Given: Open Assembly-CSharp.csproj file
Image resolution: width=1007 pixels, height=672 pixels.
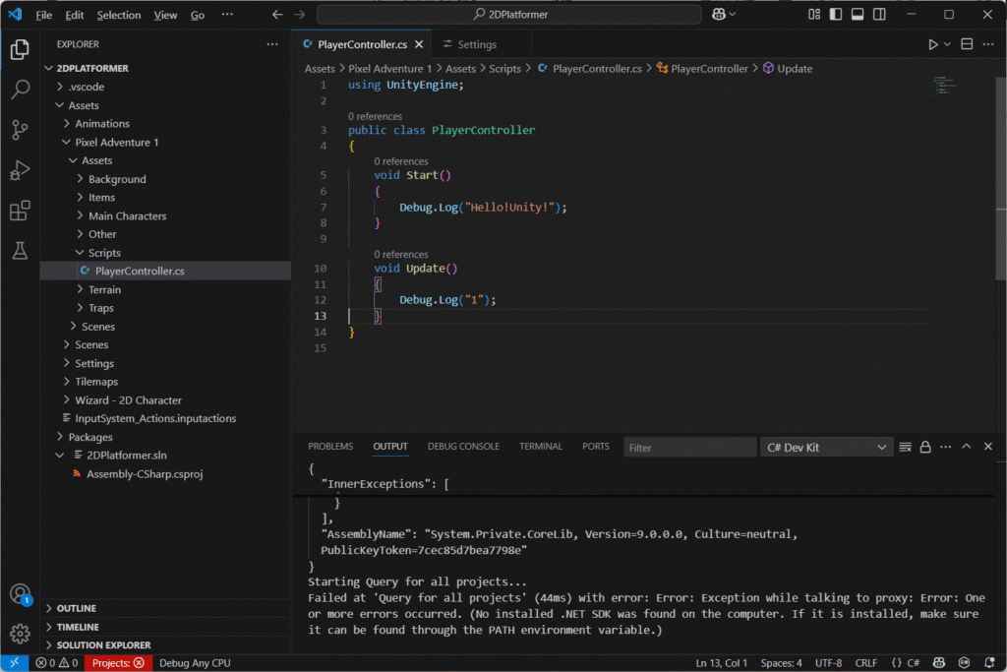Looking at the screenshot, I should point(165,474).
